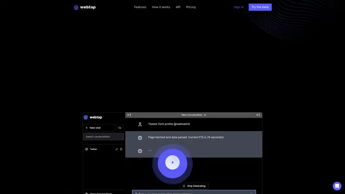Screen dimensions: 345x194
Task: Collapse the right sidebar arrow icon
Action: 258,115
